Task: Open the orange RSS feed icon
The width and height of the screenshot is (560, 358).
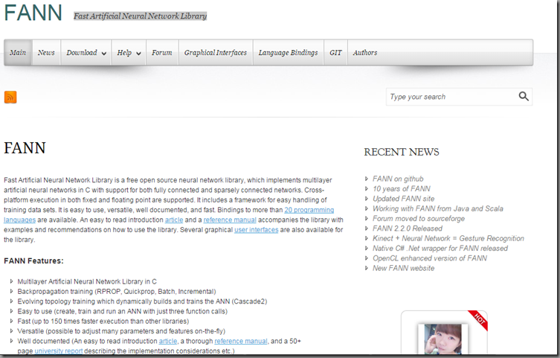Action: click(10, 98)
